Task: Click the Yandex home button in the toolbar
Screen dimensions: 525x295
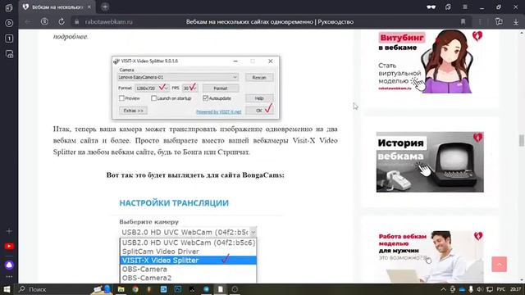Action: click(x=44, y=22)
